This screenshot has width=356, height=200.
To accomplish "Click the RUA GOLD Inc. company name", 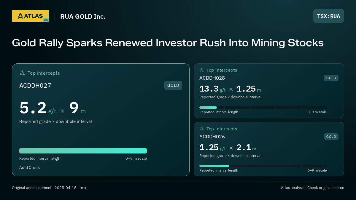I will pyautogui.click(x=83, y=16).
